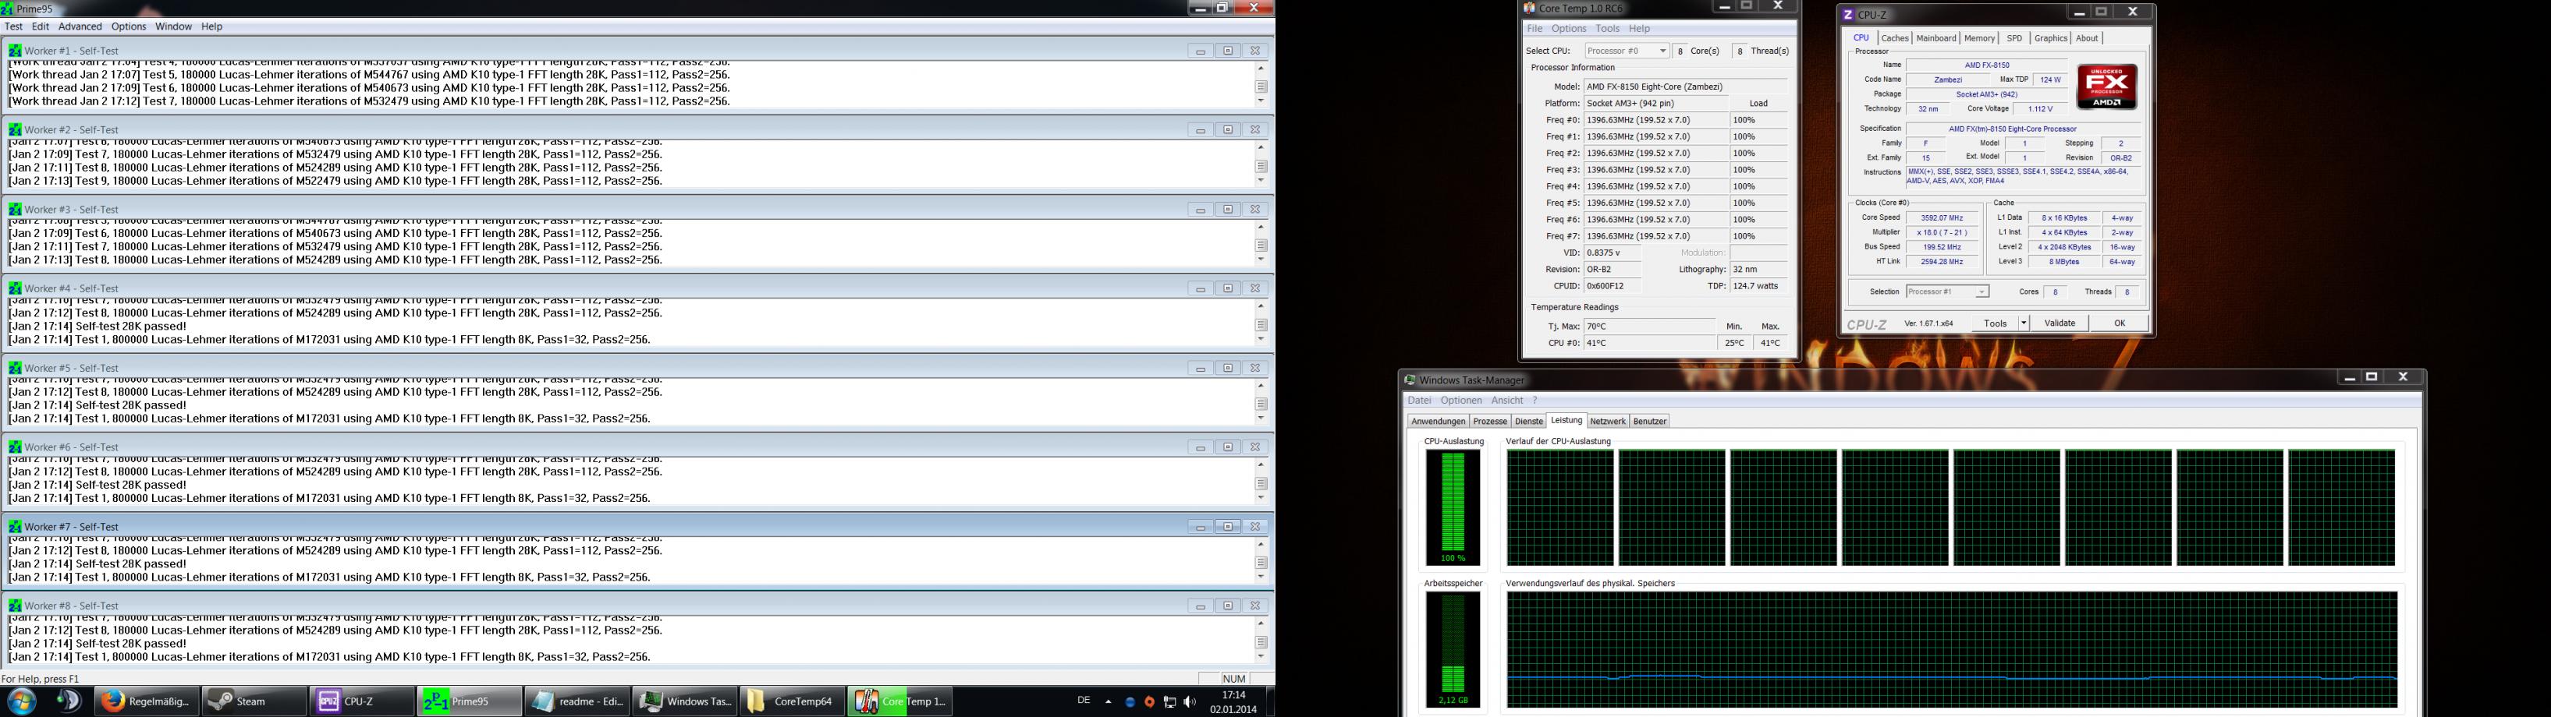Click the Windows Task-Manager title bar icon
The width and height of the screenshot is (2551, 717).
coord(1410,380)
